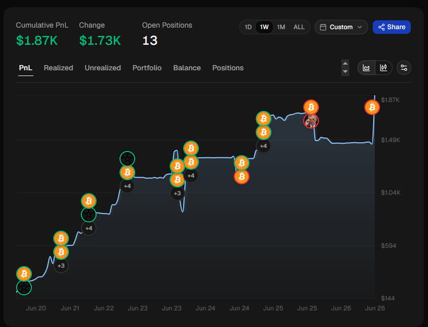Click the red Bitcoin marker near Jun 26
The width and height of the screenshot is (428, 327).
click(372, 107)
